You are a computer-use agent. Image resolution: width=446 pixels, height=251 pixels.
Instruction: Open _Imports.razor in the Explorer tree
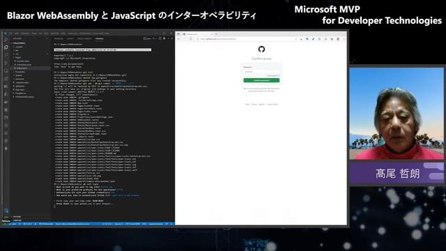pos(22,82)
